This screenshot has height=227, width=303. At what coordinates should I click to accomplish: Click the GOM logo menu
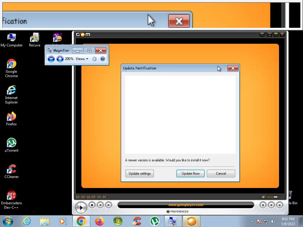click(x=83, y=35)
